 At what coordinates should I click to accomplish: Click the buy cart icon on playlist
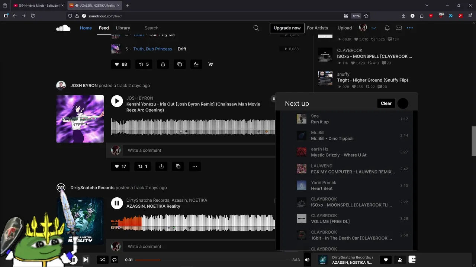click(210, 64)
